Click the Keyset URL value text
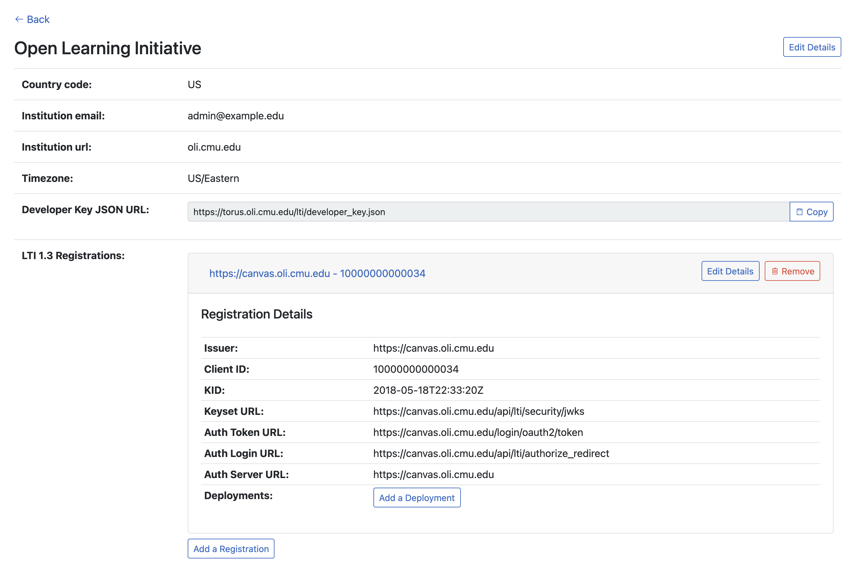Screen dimensions: 856x584 (478, 411)
